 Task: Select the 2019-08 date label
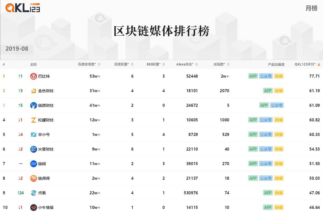point(17,49)
